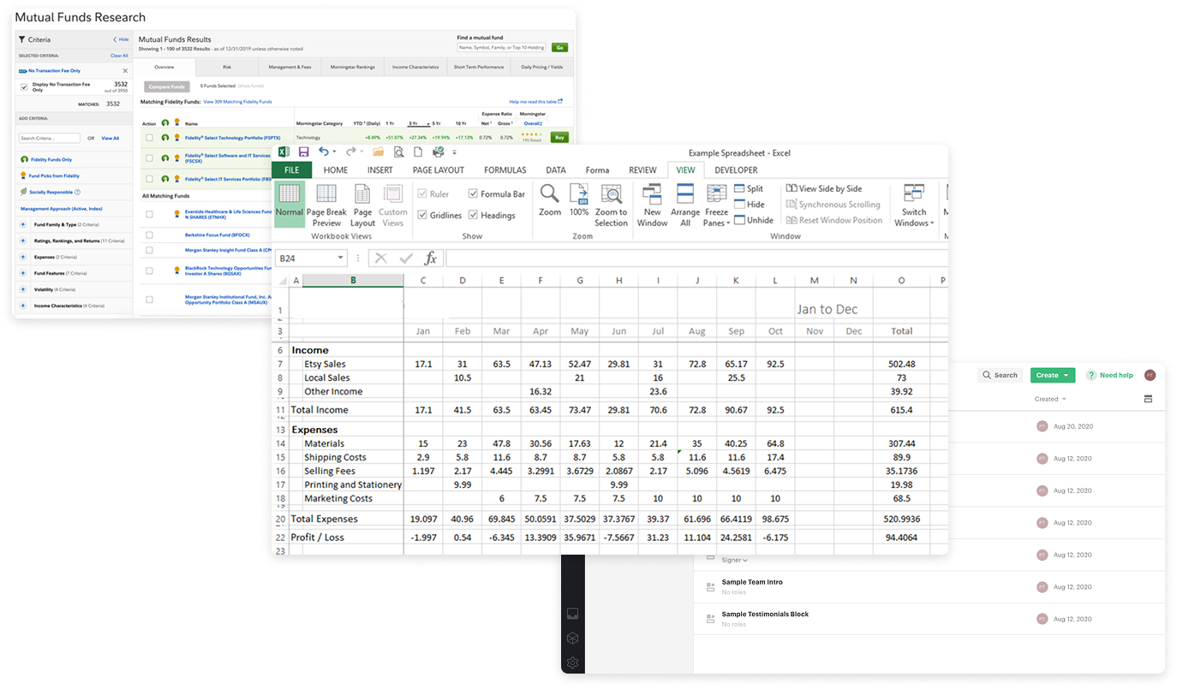Image resolution: width=1177 pixels, height=689 pixels.
Task: Click the Open folder icon in Excel toolbar
Action: [378, 152]
